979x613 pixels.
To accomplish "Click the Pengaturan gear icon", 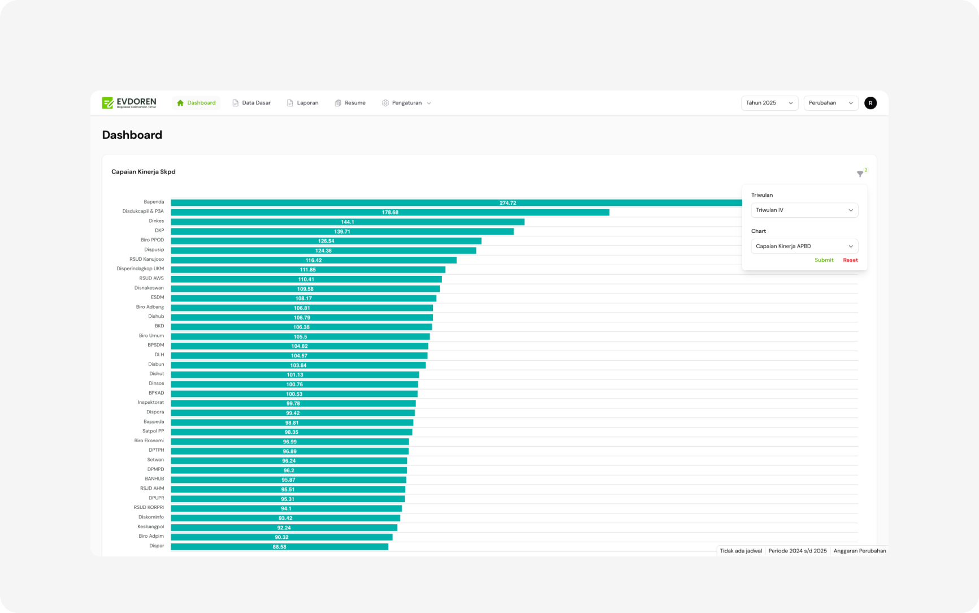I will click(385, 103).
